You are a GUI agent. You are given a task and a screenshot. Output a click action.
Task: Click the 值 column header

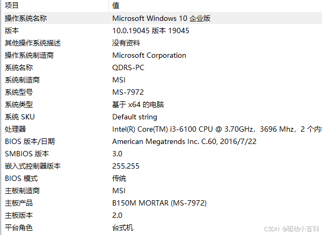coord(215,5)
